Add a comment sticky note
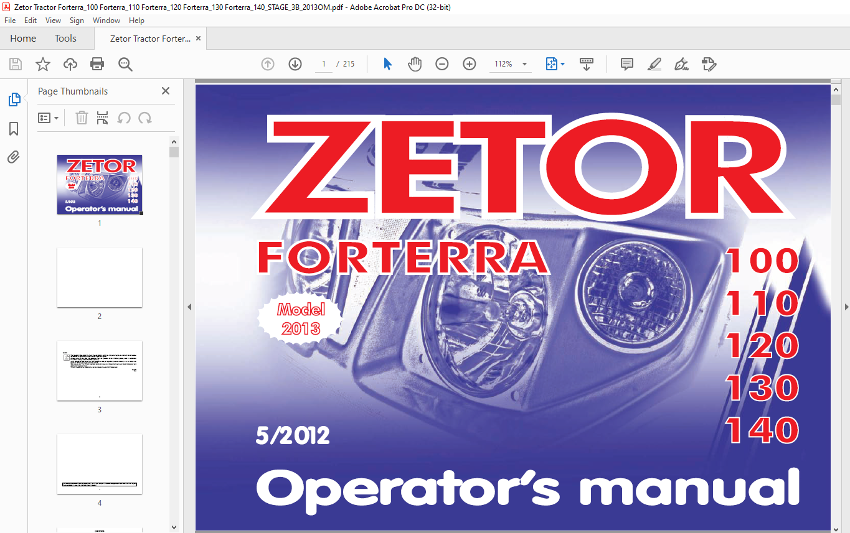The width and height of the screenshot is (850, 533). pos(627,64)
